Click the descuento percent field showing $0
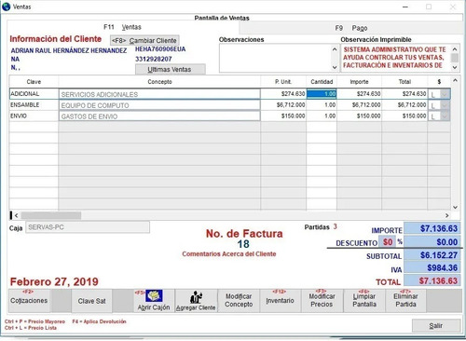466x341 pixels. click(x=387, y=242)
